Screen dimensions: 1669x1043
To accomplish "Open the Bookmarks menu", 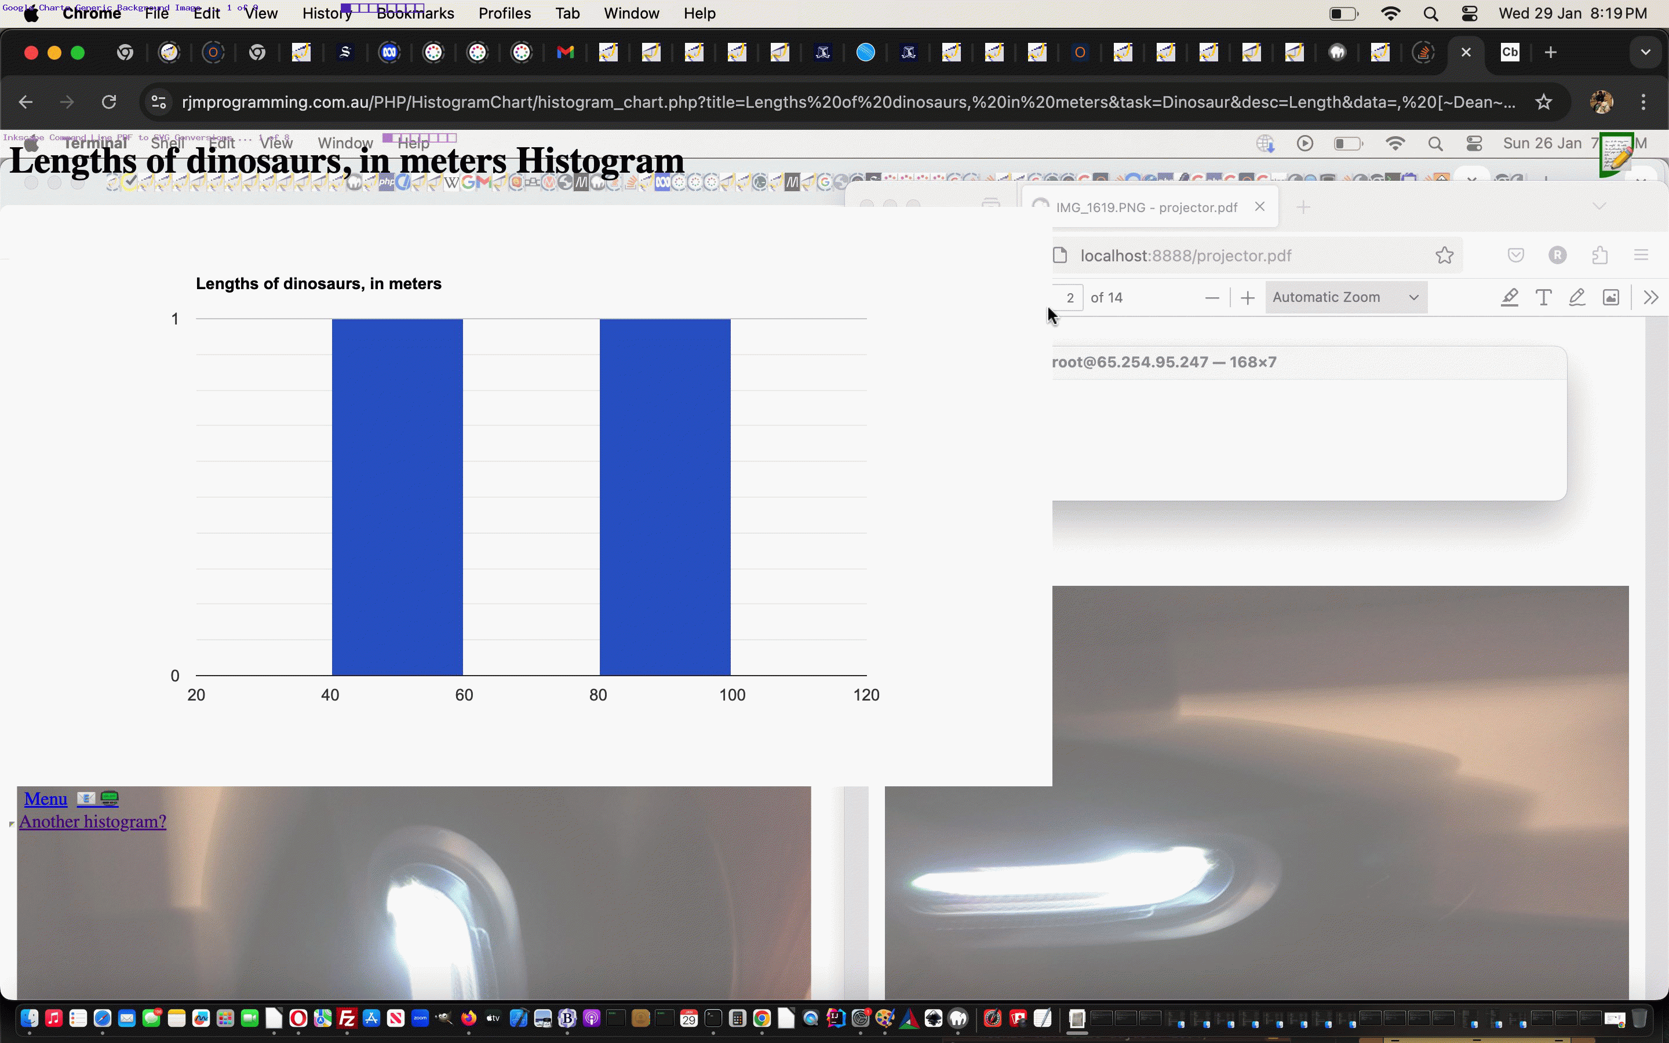I will coord(415,14).
